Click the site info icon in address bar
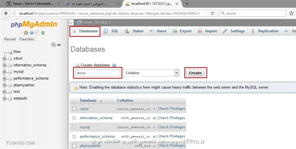The width and height of the screenshot is (296, 149). (14, 13)
